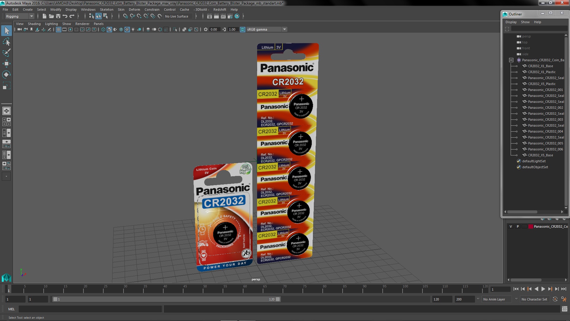
Task: Click the MEL command line input
Action: [x=90, y=309]
